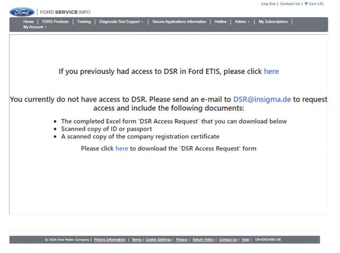Expand Diagnostic Tool Support dropdown
This screenshot has height=253, width=340.
(121, 22)
